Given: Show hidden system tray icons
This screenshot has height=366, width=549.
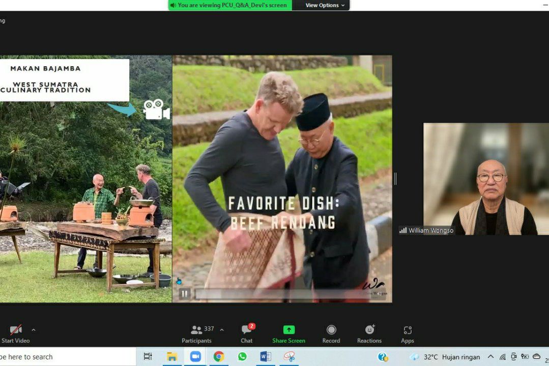Looking at the screenshot, I should pos(490,356).
